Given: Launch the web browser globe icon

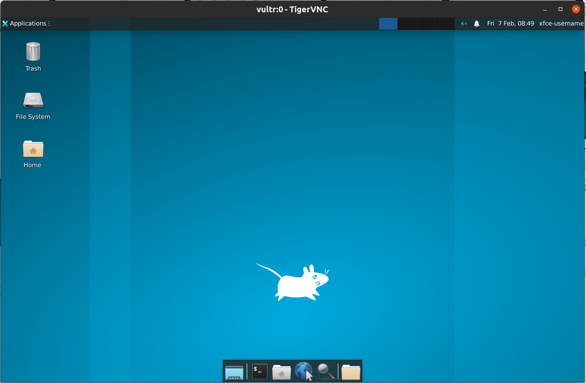Looking at the screenshot, I should (304, 372).
